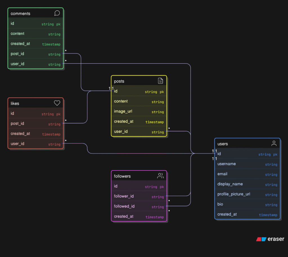Click the likes table heart icon
This screenshot has width=288, height=257.
[57, 103]
